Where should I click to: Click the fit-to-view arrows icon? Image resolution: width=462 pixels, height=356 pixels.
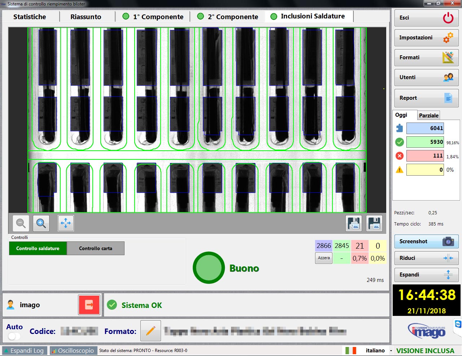point(66,223)
